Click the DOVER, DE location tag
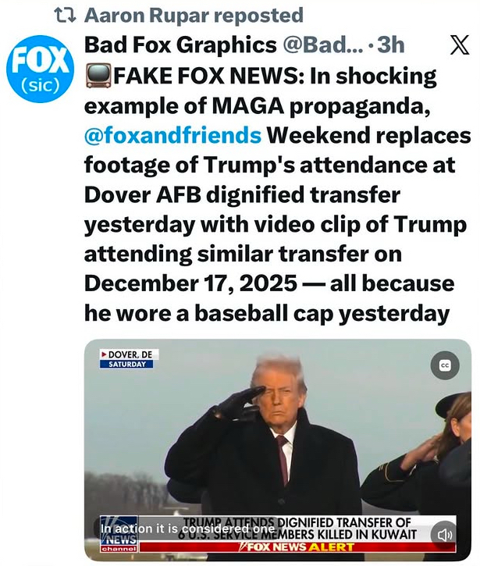Viewport: 480px width, 566px height. click(x=130, y=354)
